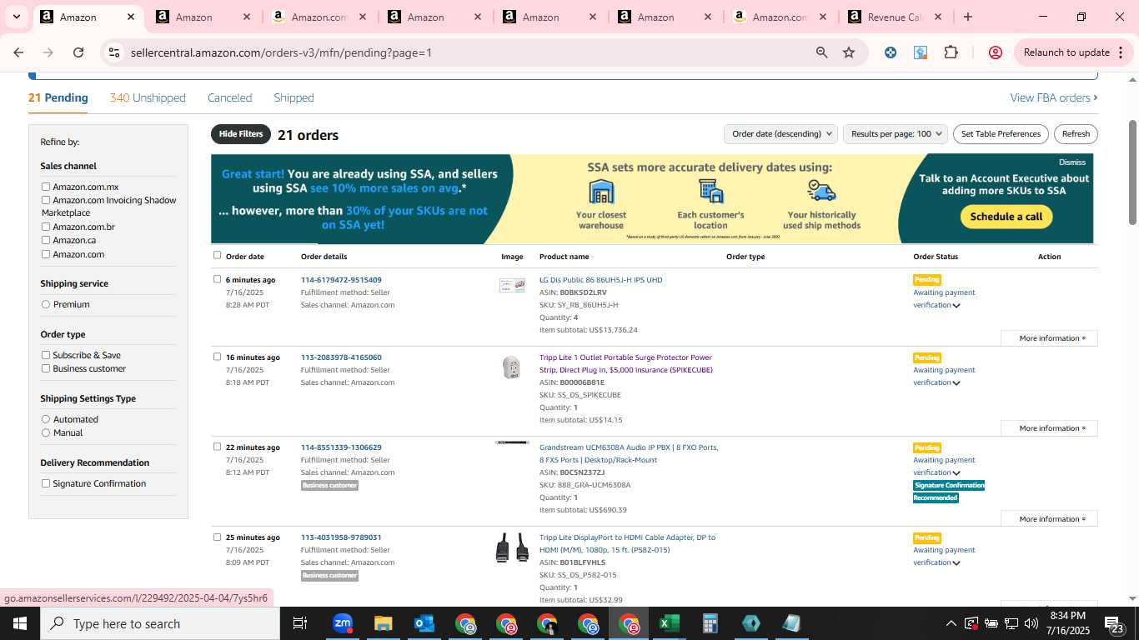Image resolution: width=1139 pixels, height=640 pixels.
Task: Click the blue extension icon beside the star
Action: [891, 52]
